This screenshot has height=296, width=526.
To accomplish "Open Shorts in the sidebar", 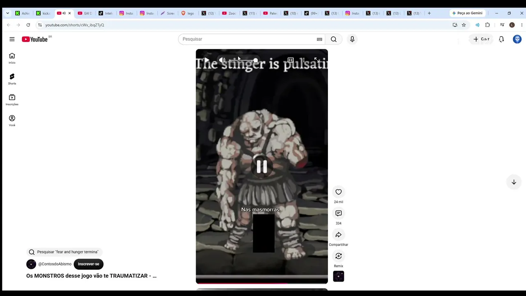I will tap(12, 79).
